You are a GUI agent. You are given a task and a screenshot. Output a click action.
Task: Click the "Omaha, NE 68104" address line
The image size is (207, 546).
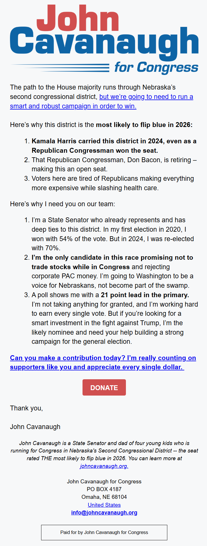click(104, 497)
